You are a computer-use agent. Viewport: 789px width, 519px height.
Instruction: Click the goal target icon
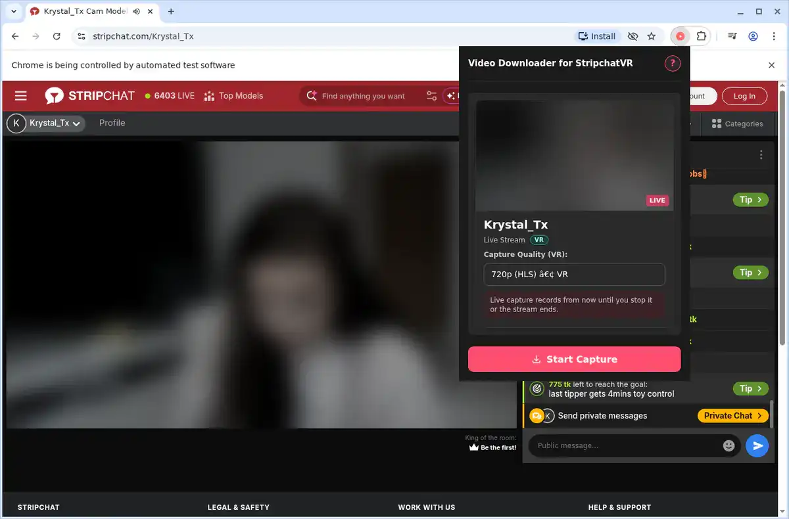537,389
